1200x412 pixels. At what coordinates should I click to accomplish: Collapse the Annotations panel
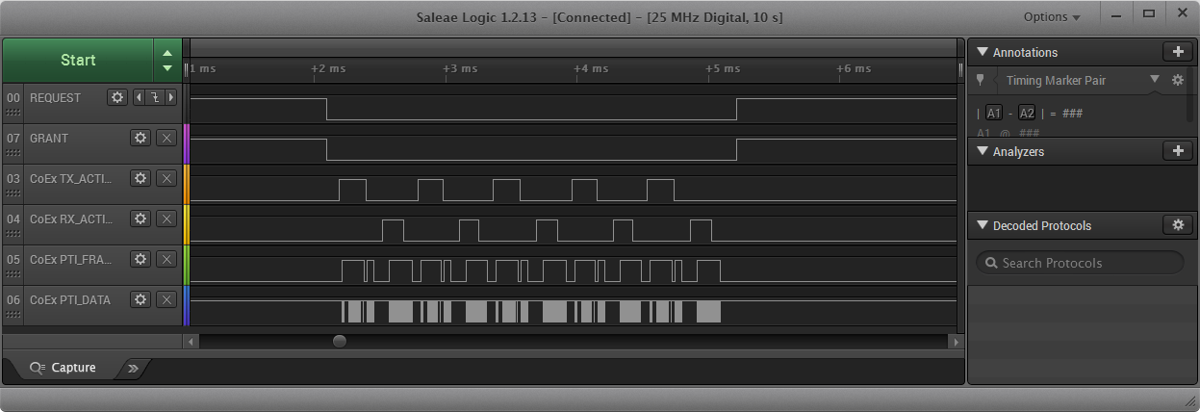[x=982, y=52]
